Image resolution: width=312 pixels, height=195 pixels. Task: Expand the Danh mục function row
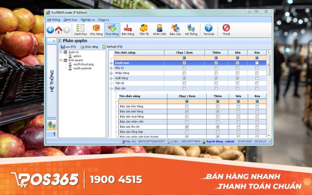click(x=112, y=63)
